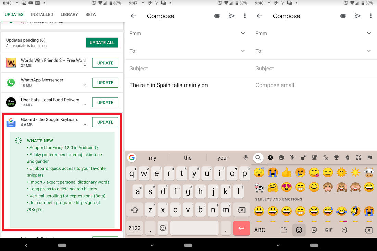Expand To dropdown in right Compose screen
This screenshot has height=251, width=377.
point(369,51)
